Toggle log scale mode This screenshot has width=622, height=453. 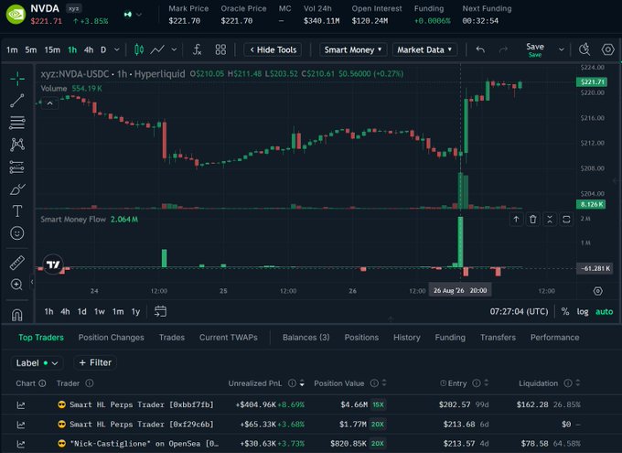[583, 312]
